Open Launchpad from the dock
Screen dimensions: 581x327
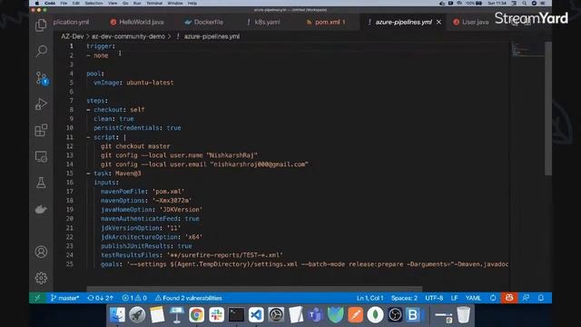tap(137, 315)
